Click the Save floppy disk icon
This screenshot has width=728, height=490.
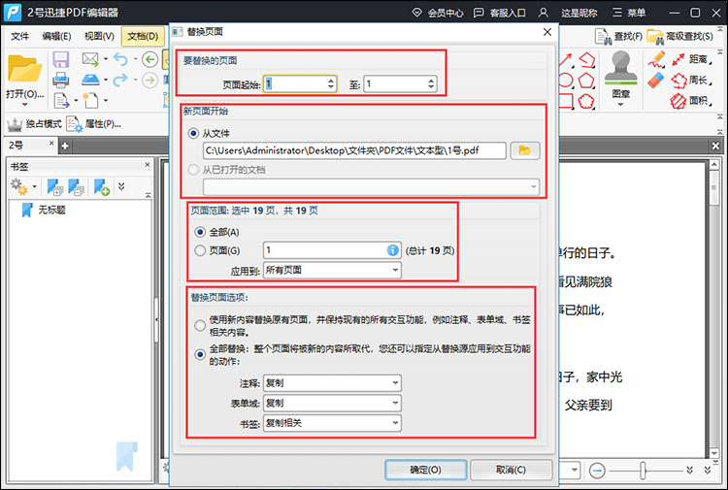pos(61,59)
